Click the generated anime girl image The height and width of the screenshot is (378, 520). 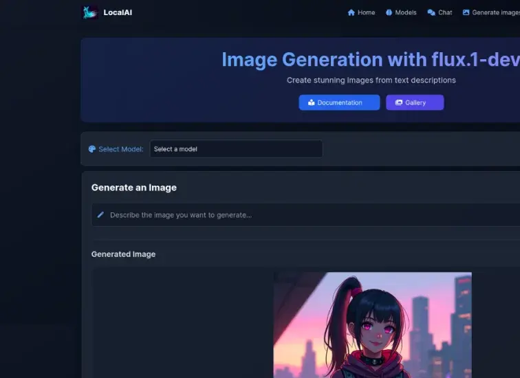(372, 324)
